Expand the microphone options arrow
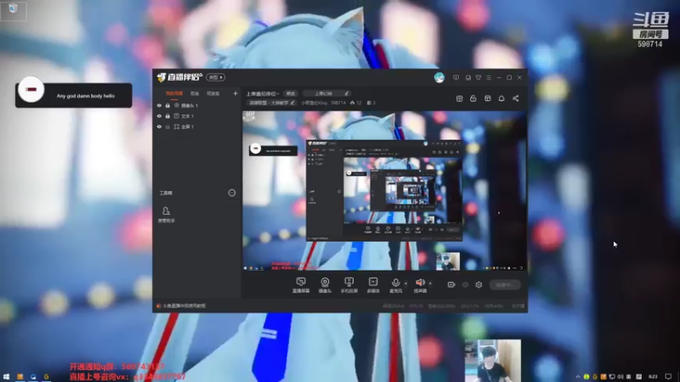The height and width of the screenshot is (382, 680). tap(406, 284)
